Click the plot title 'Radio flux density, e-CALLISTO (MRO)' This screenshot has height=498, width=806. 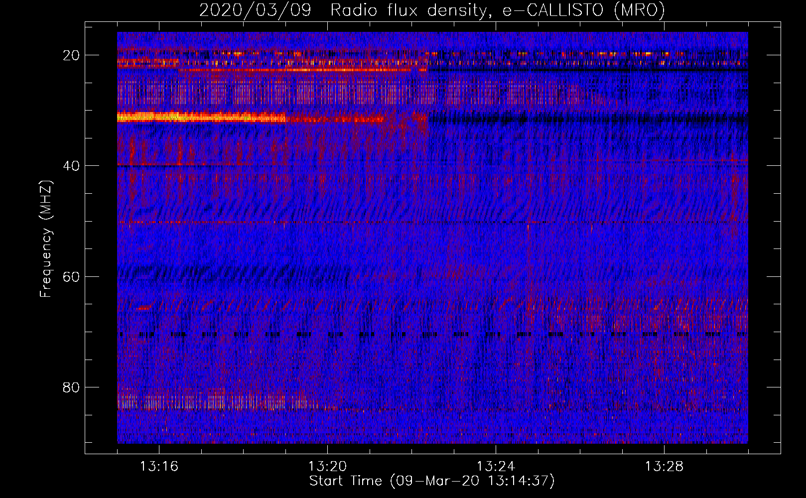498,10
